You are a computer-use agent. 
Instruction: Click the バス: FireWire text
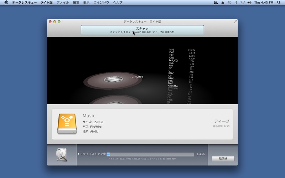[x=92, y=127]
